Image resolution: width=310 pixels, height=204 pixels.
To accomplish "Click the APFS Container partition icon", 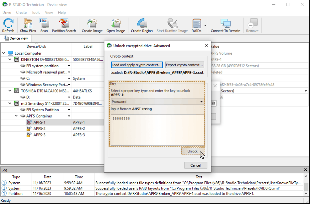I will click(23, 116).
